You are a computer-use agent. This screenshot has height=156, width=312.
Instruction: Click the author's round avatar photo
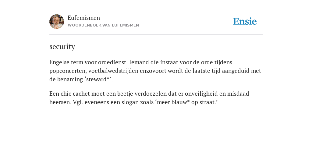[x=57, y=22]
